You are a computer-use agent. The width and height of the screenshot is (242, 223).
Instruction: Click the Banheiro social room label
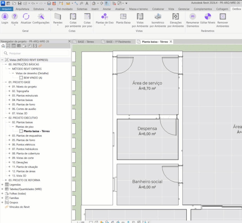pyautogui.click(x=147, y=181)
